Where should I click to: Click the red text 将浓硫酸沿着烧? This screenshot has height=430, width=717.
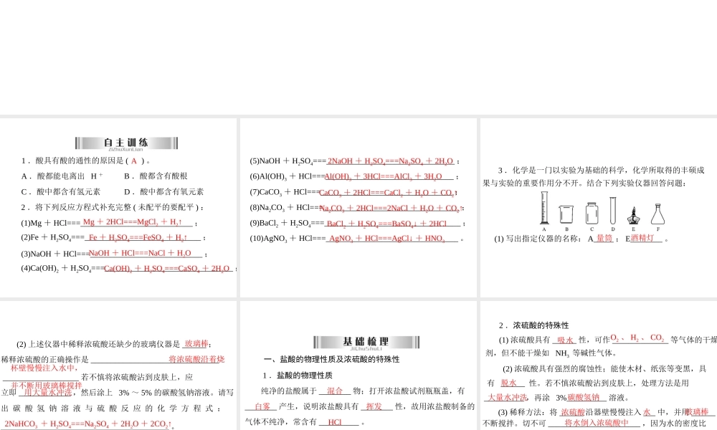pyautogui.click(x=196, y=359)
